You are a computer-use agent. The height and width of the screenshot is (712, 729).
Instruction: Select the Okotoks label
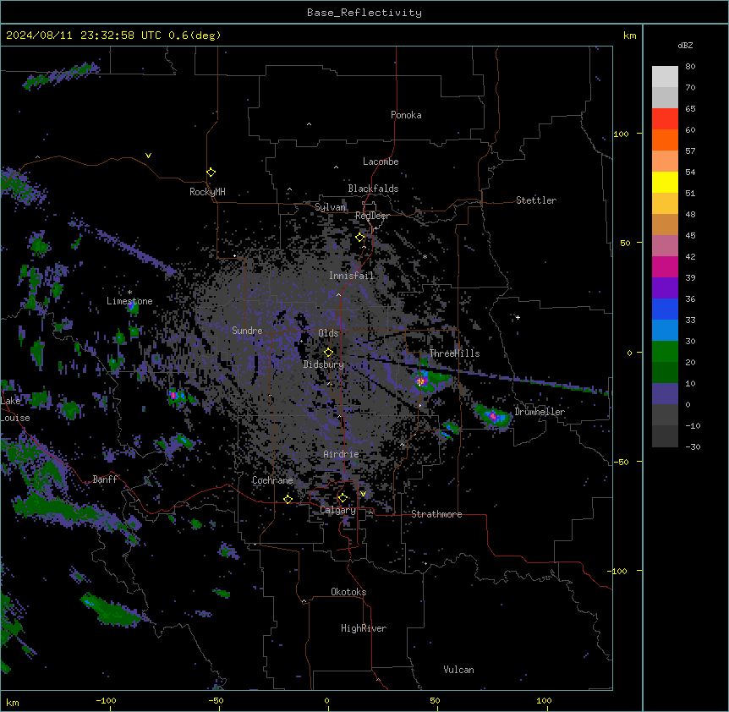(x=348, y=592)
